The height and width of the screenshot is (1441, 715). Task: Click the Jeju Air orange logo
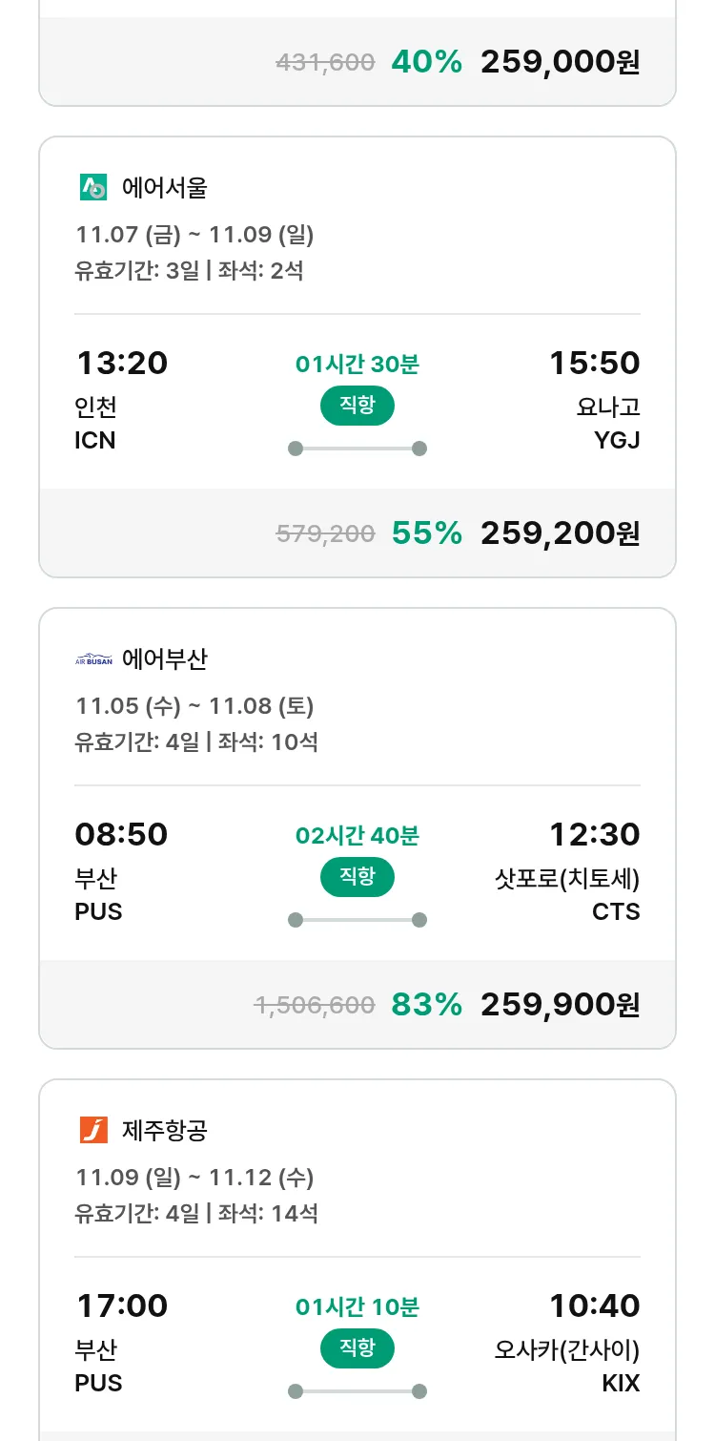click(x=93, y=1131)
